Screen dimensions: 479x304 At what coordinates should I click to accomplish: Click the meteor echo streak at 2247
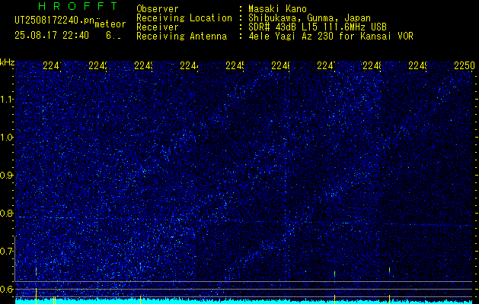(x=334, y=274)
